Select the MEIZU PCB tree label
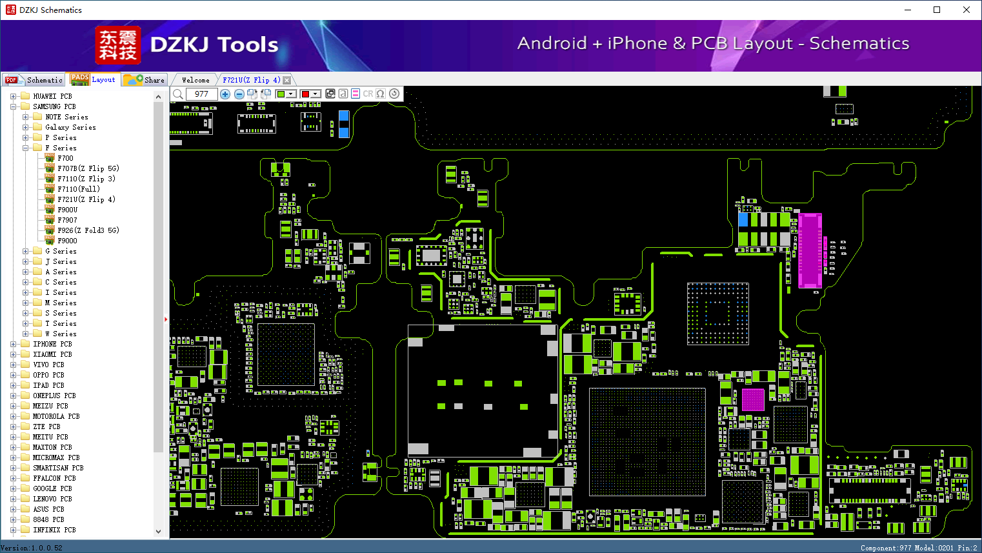Viewport: 982px width, 553px height. coord(50,406)
